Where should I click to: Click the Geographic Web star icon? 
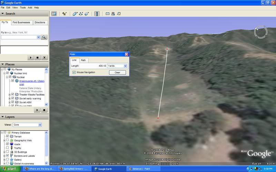click(x=12, y=140)
